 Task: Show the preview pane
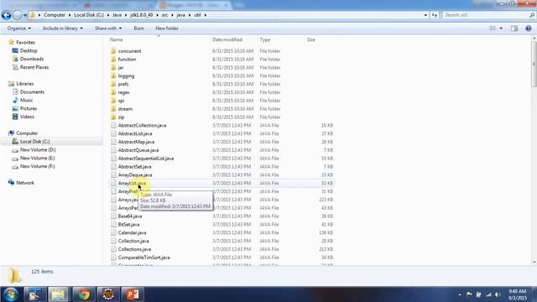click(514, 29)
